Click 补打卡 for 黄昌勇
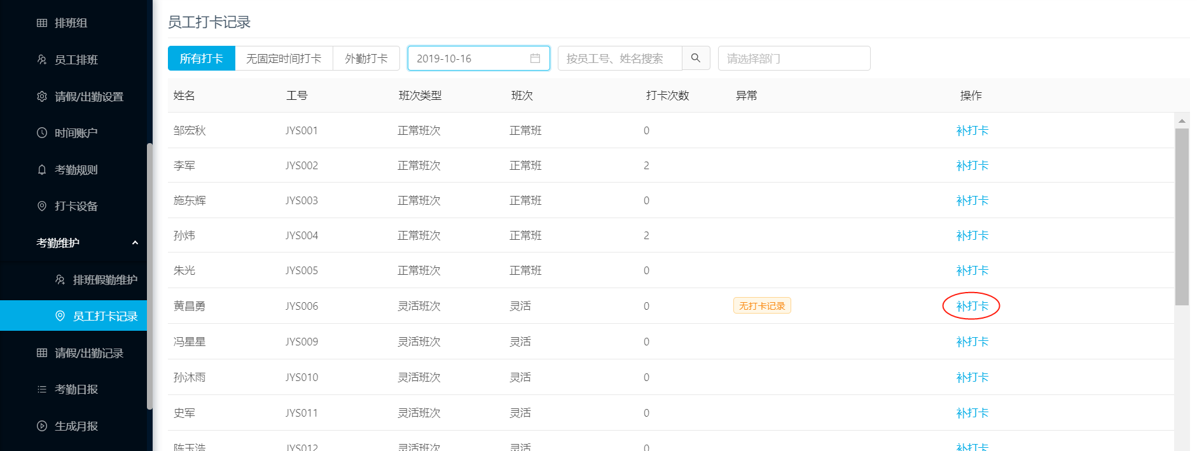The image size is (1197, 451). click(972, 306)
